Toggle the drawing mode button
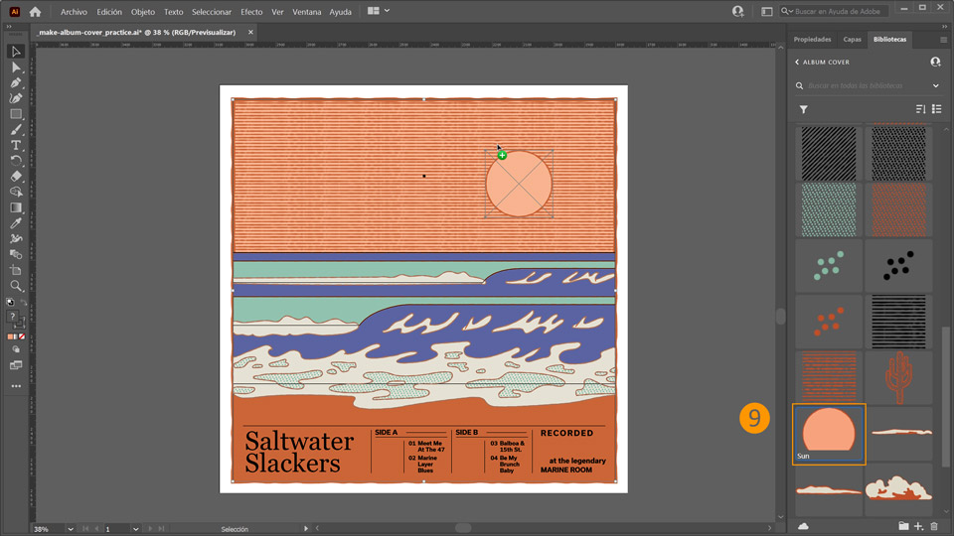This screenshot has width=954, height=536. point(16,350)
